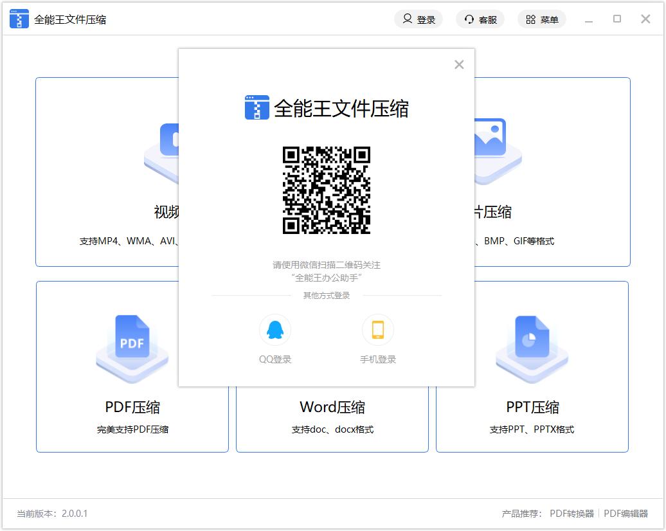Click the QQ登录 text label
666x531 pixels.
275,359
